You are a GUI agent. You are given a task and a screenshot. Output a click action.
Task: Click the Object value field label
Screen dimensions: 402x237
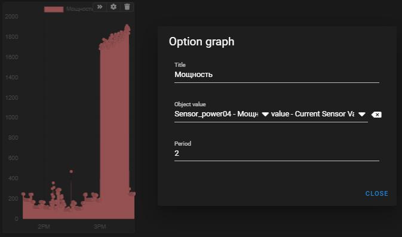(x=190, y=104)
